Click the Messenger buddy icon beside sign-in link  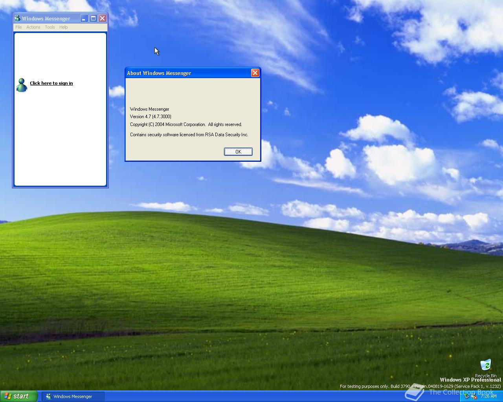point(22,85)
